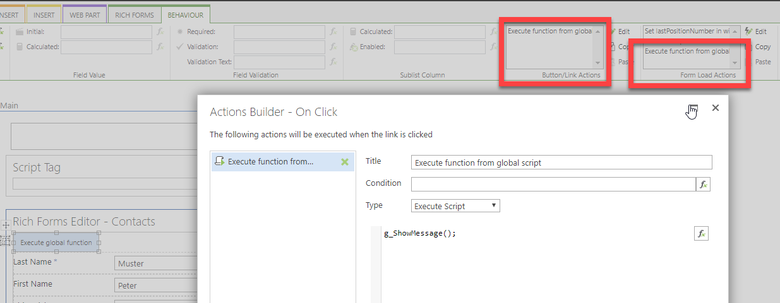The image size is (780, 303).
Task: Maximize the Actions Builder dialog
Action: point(693,108)
